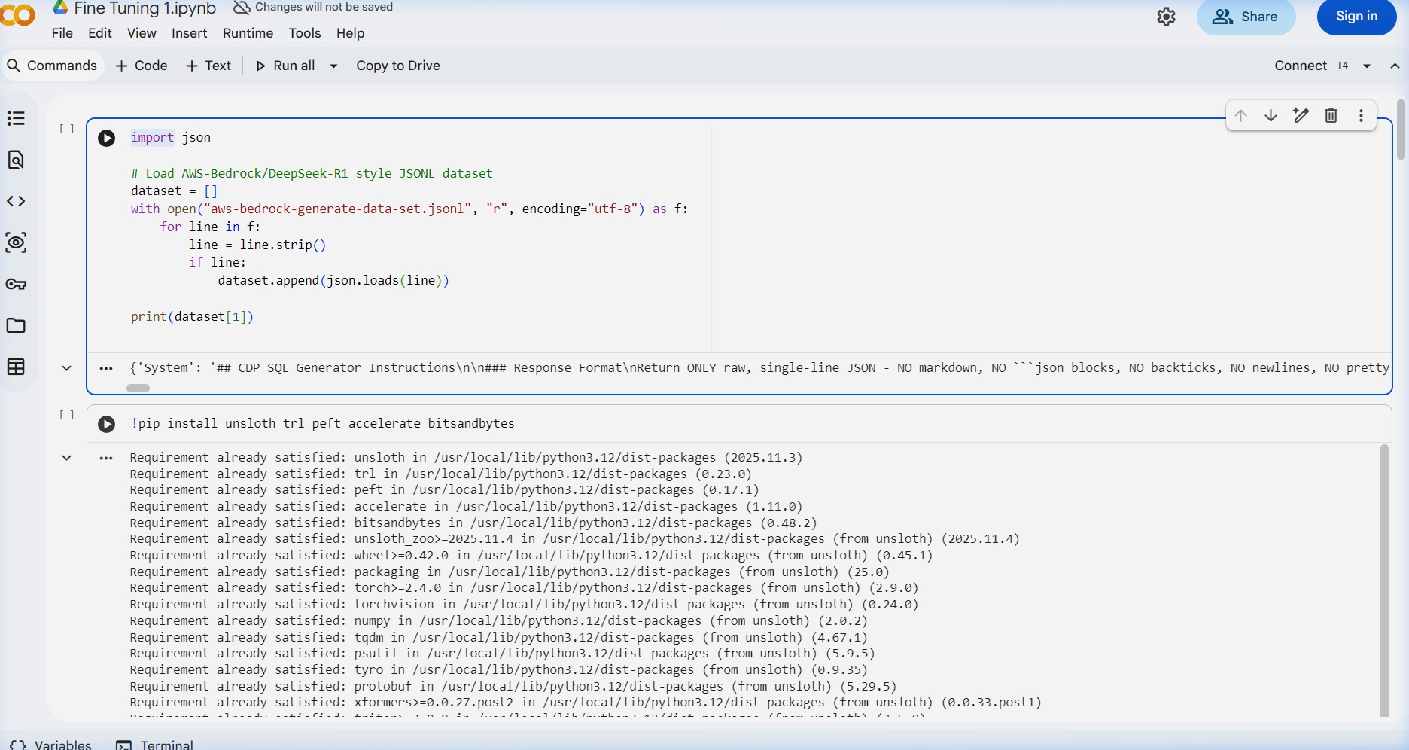
Task: Open the Files folder sidebar icon
Action: (16, 325)
